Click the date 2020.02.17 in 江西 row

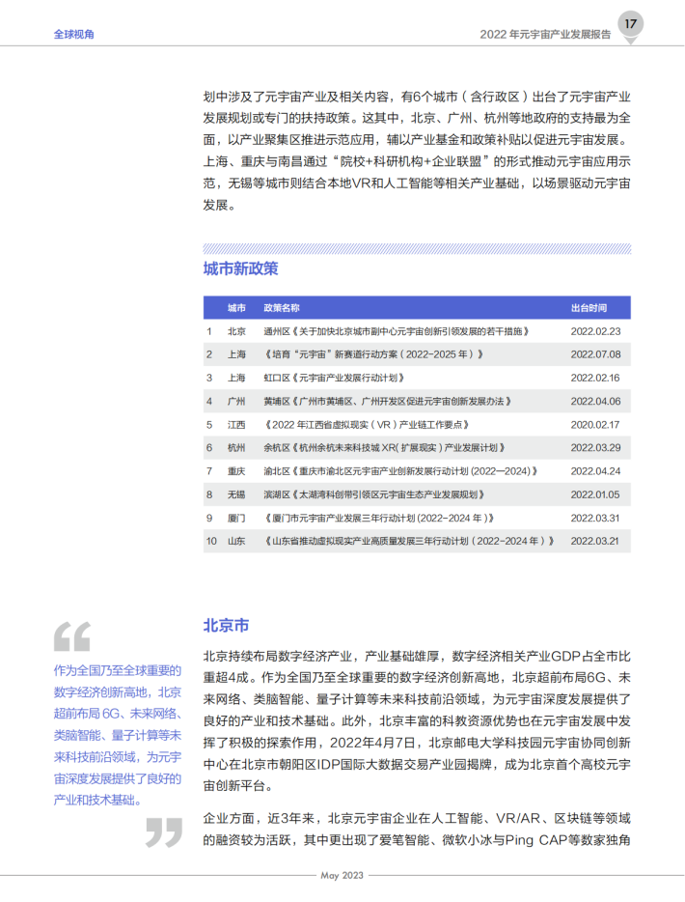point(594,425)
